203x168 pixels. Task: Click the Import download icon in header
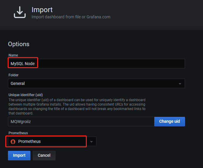pos(20,12)
